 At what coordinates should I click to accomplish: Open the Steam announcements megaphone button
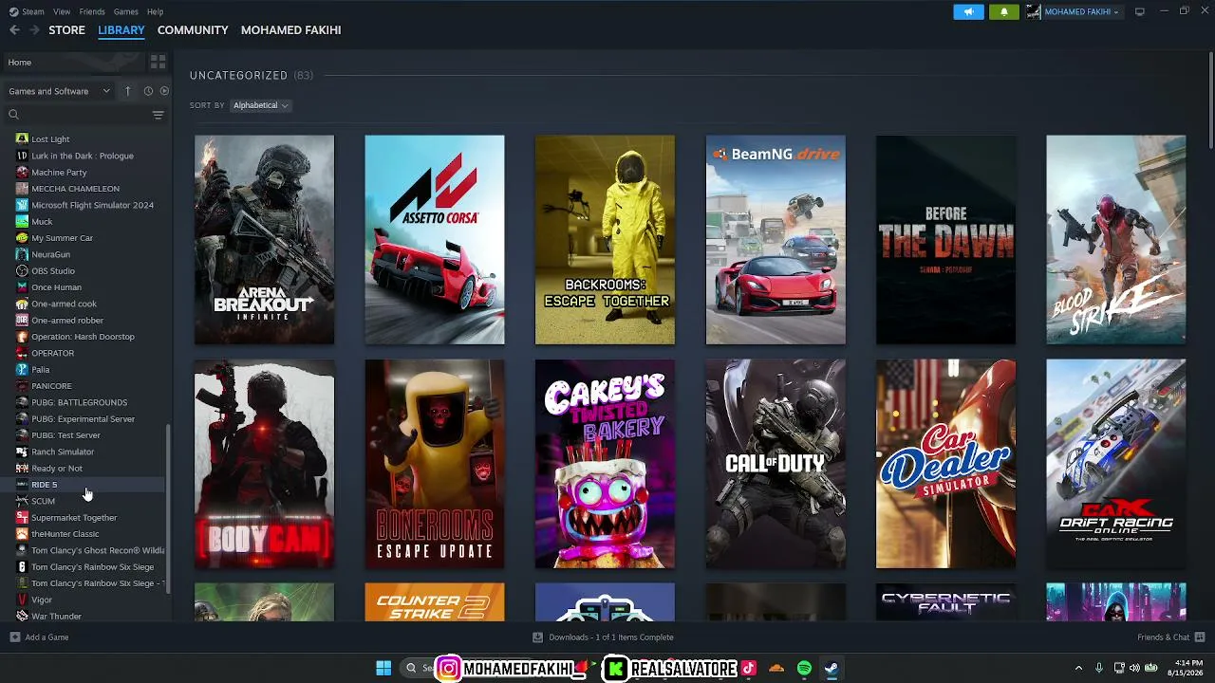pos(968,12)
